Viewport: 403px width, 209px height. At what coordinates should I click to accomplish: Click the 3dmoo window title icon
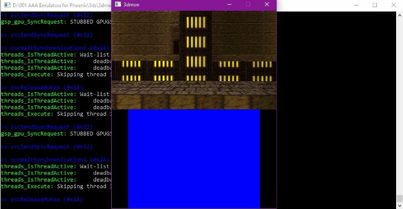(x=118, y=4)
